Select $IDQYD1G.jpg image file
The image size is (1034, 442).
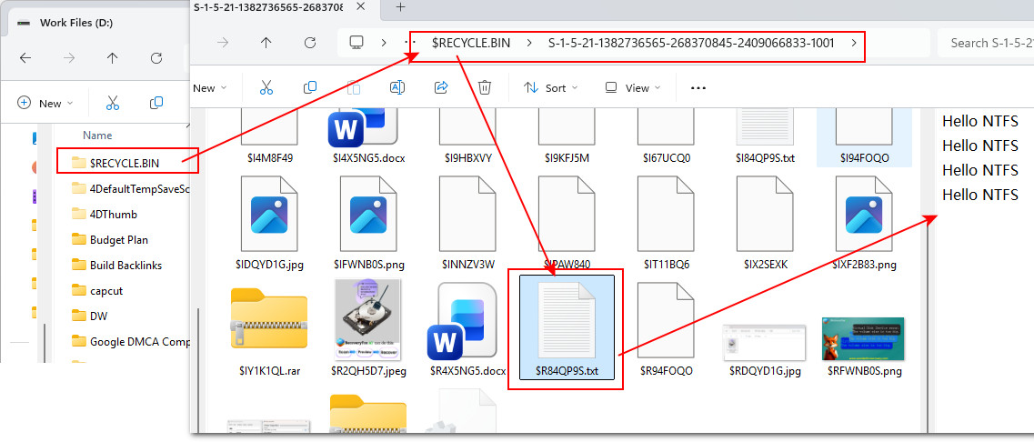click(x=269, y=225)
